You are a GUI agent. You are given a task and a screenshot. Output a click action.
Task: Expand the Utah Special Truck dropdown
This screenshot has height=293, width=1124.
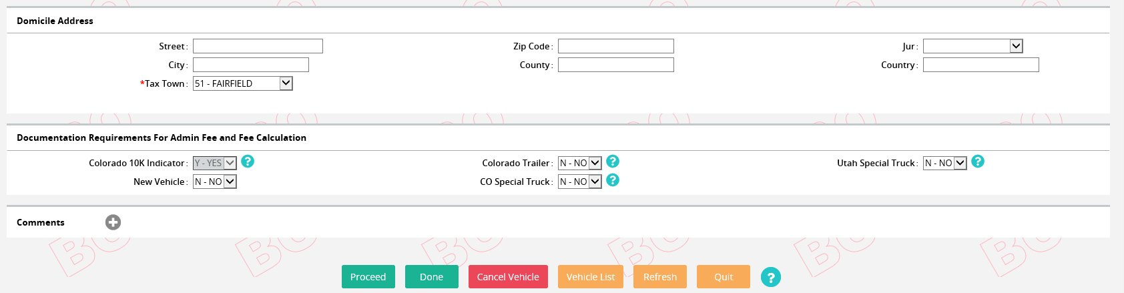click(945, 163)
